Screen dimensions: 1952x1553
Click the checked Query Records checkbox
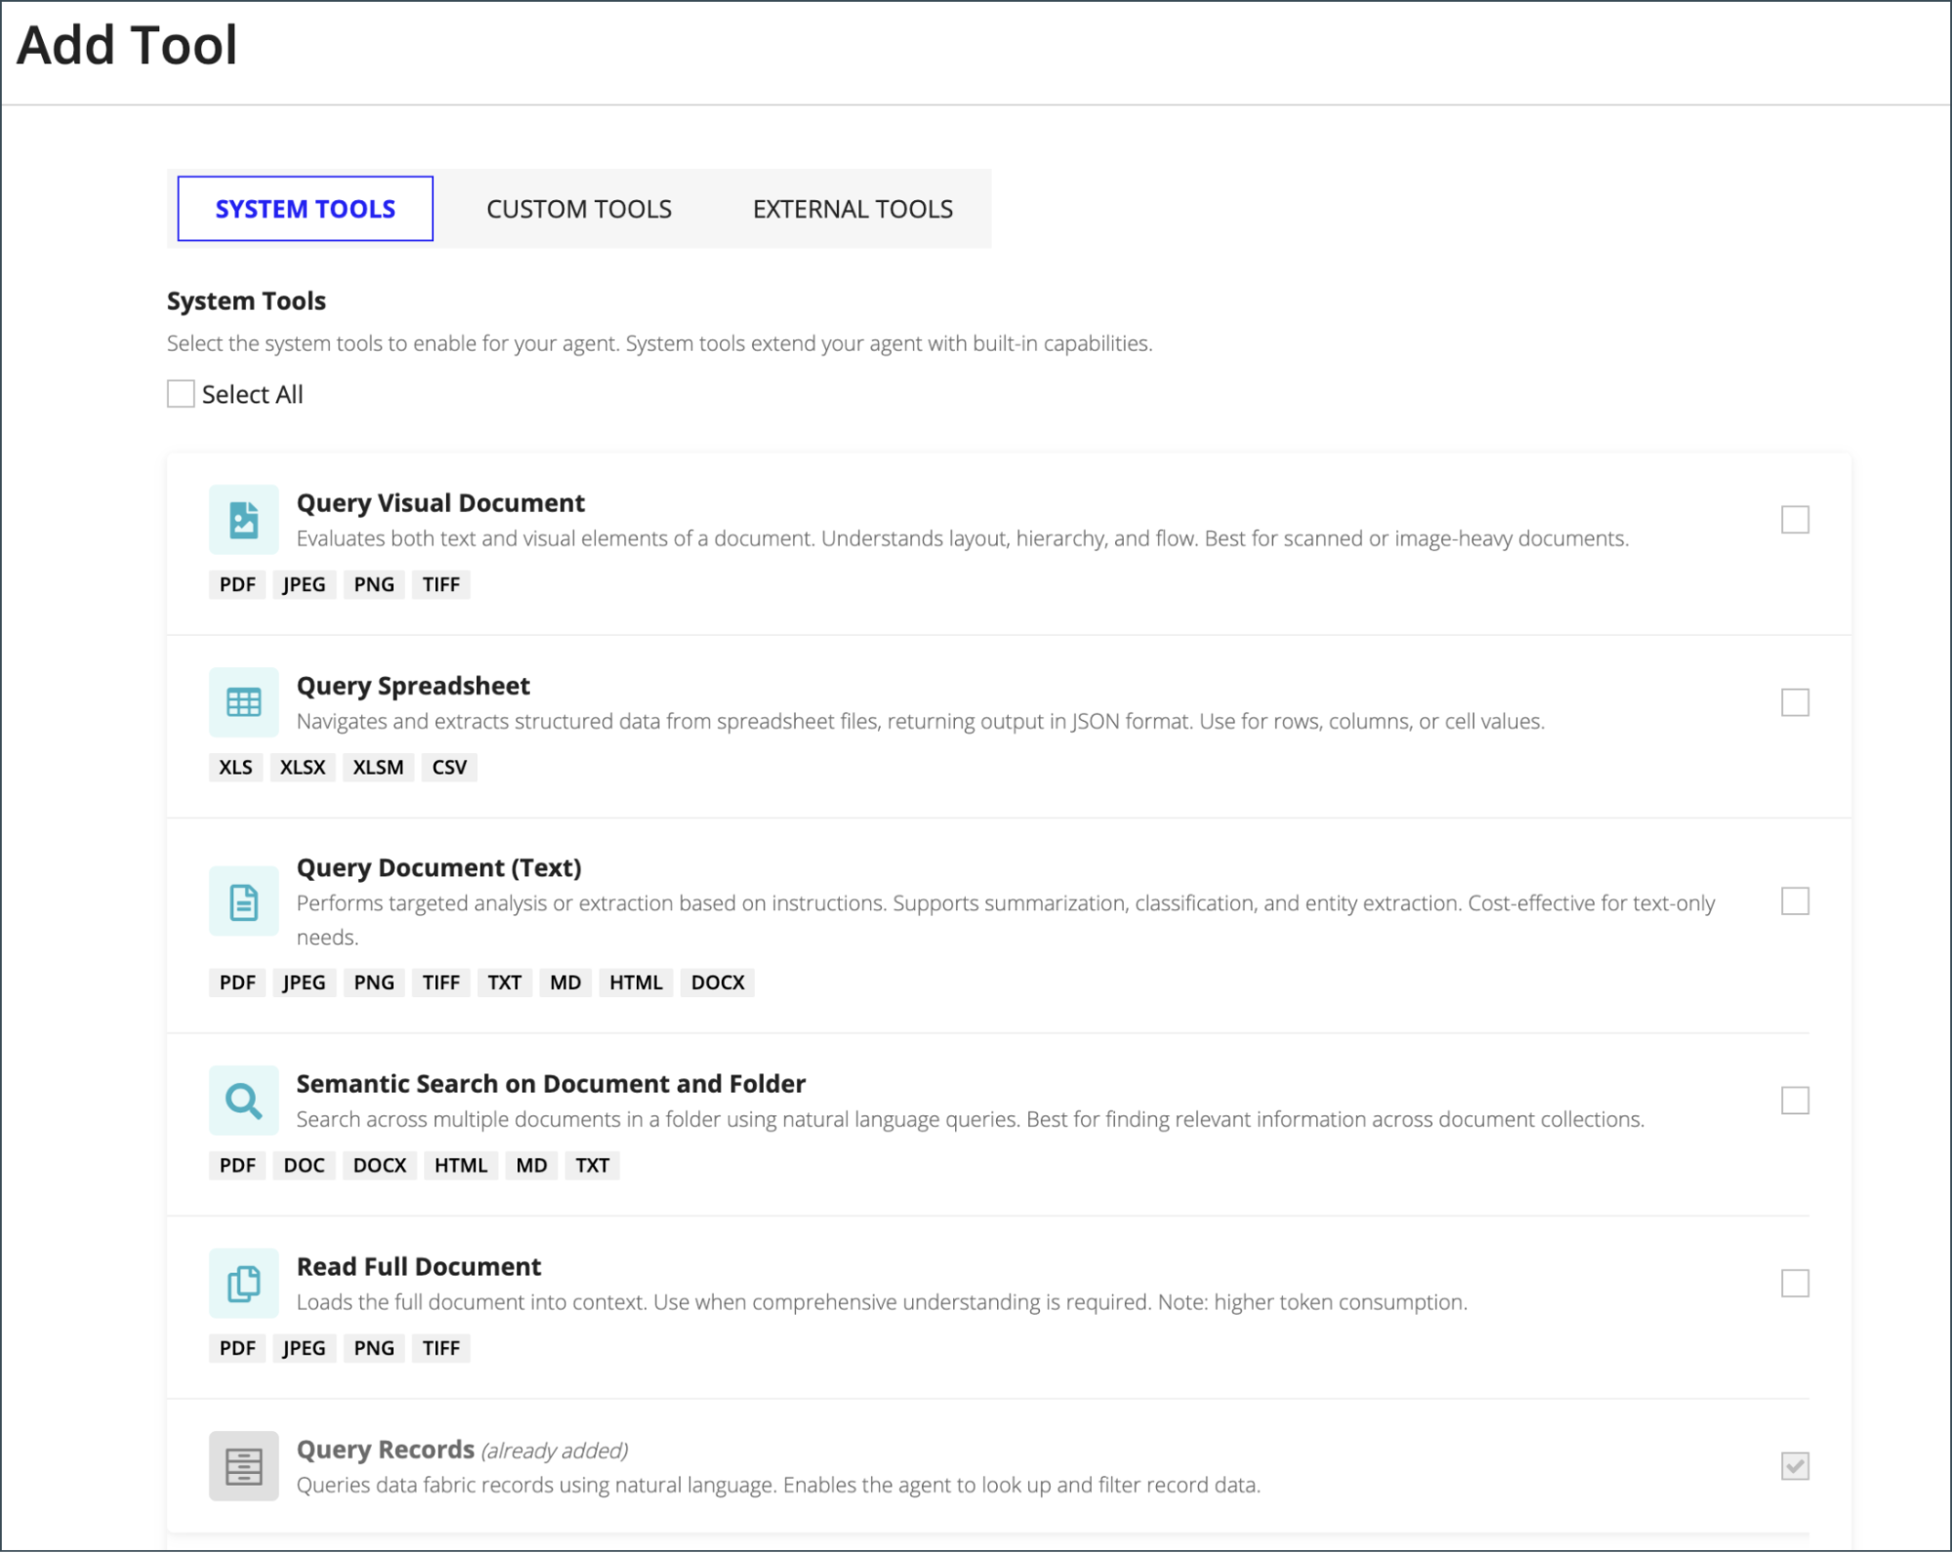[1795, 1466]
